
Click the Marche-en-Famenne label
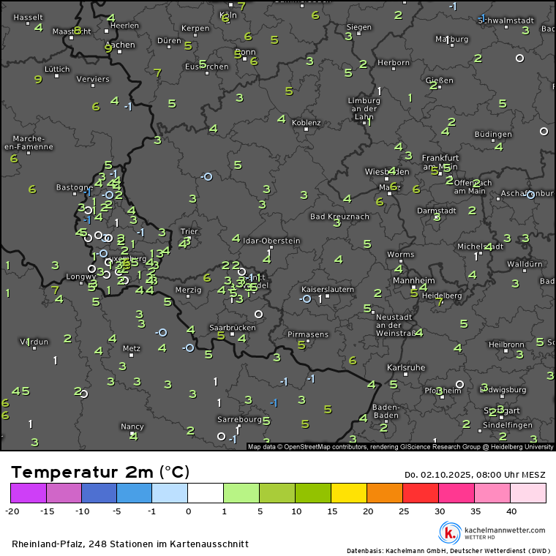(29, 143)
